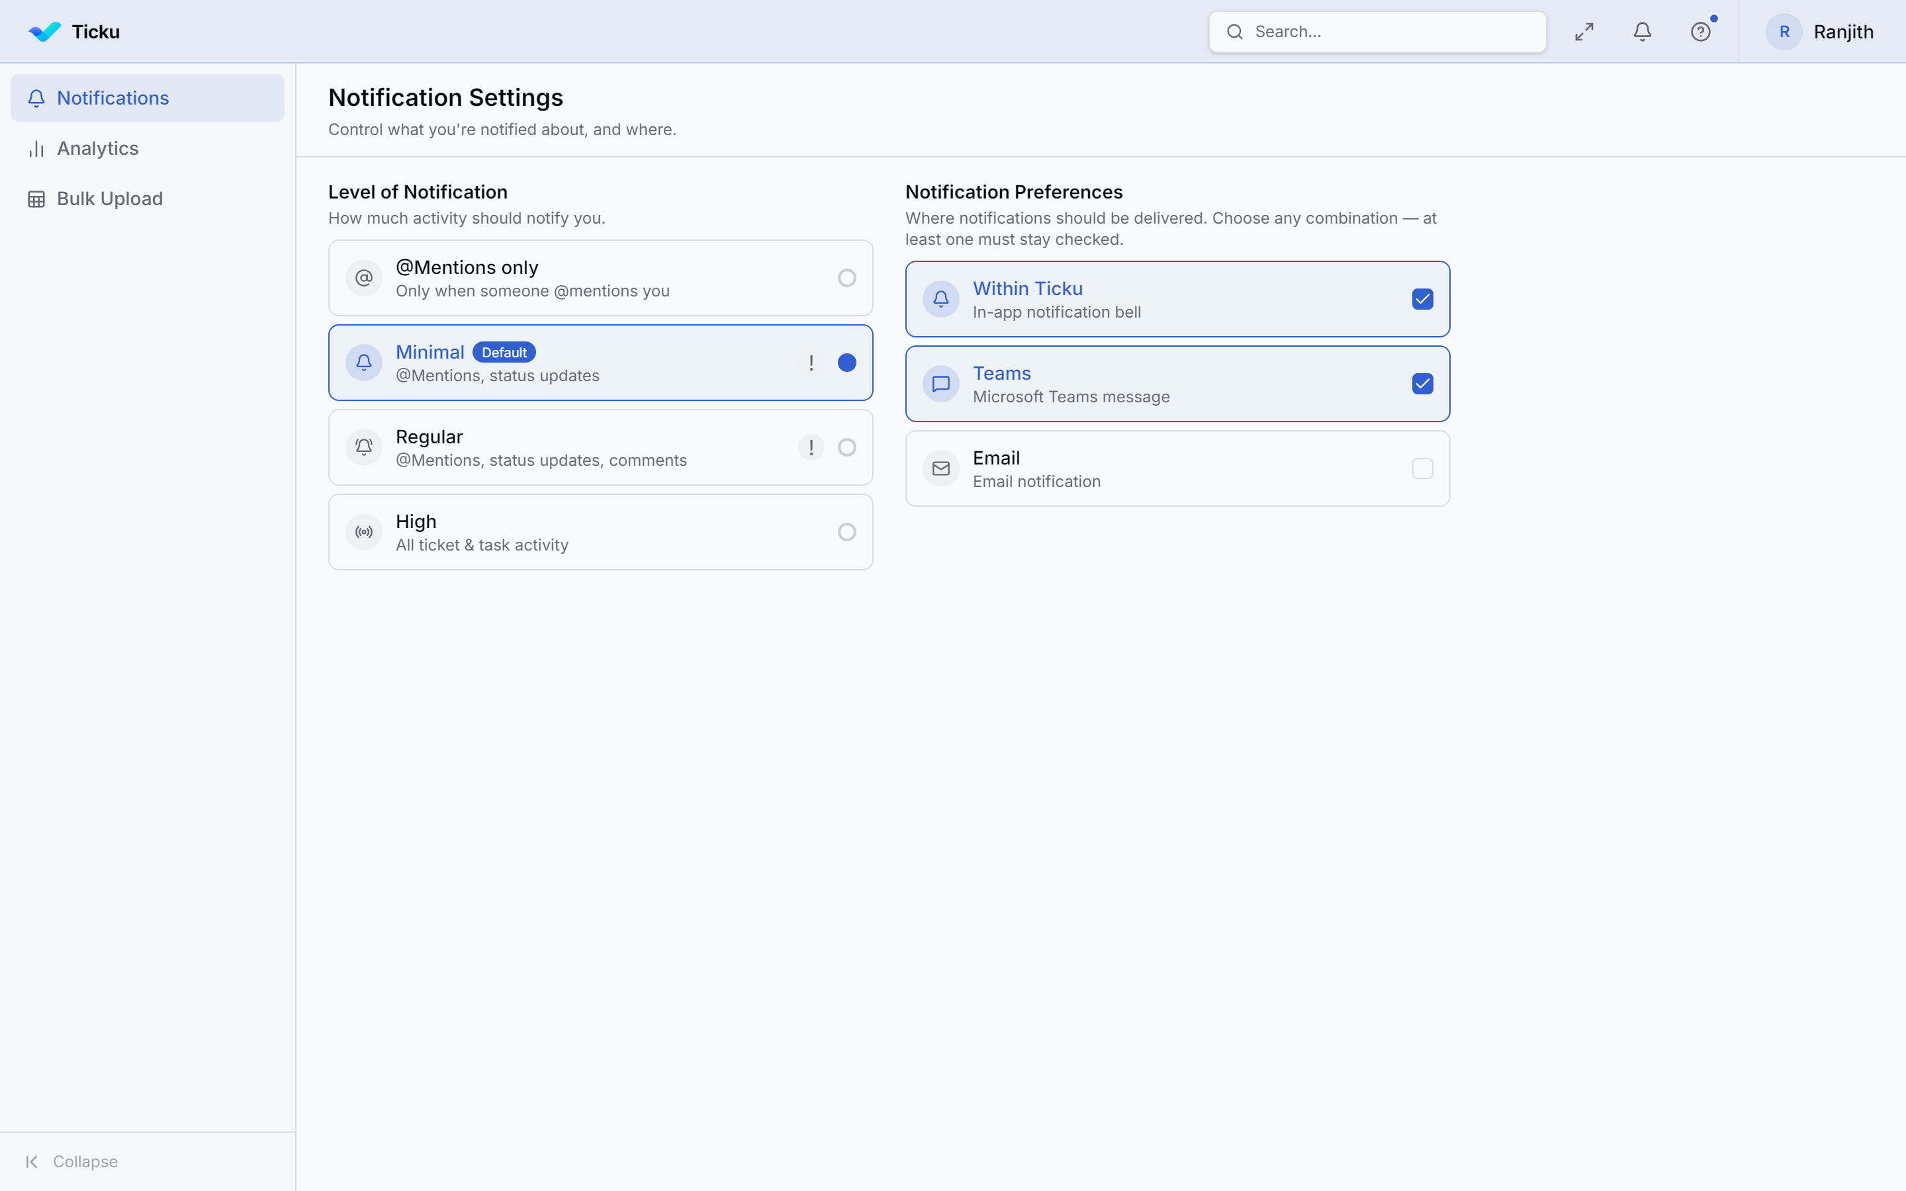Select the Regular radio button
Screen dimensions: 1906x1191
(x=846, y=447)
